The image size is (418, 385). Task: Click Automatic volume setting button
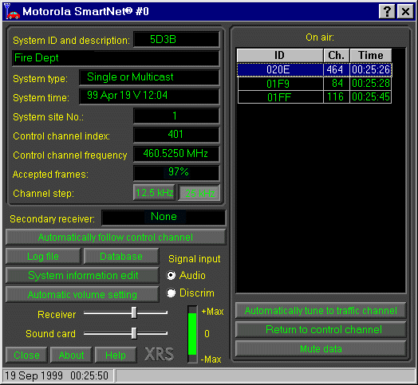82,294
